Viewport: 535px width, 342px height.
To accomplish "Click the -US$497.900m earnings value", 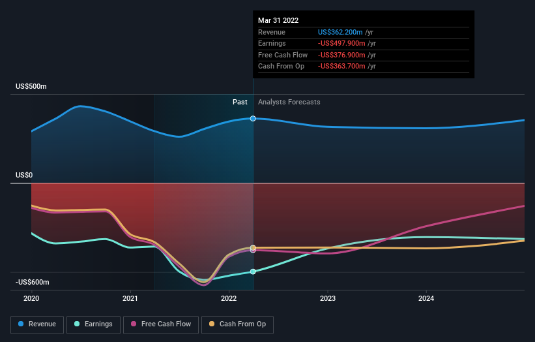I will pos(341,43).
